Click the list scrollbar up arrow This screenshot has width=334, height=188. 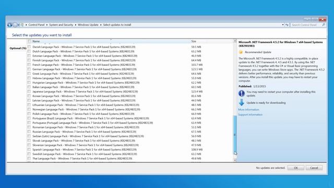pyautogui.click(x=235, y=41)
